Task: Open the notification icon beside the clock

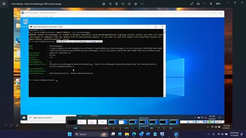Action: [242, 134]
